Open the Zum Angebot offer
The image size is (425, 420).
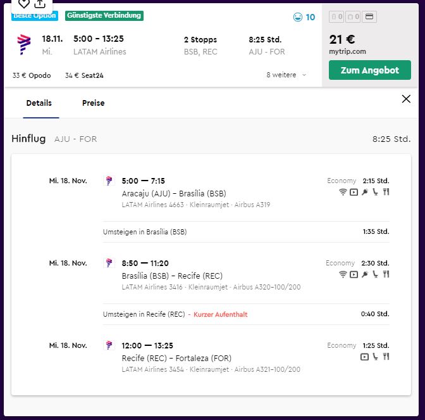(x=370, y=70)
